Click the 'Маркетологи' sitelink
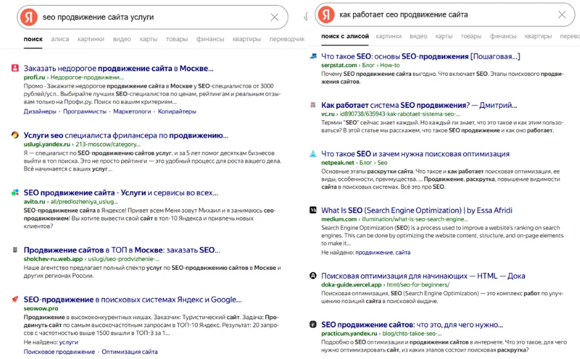The width and height of the screenshot is (580, 359). (132, 111)
